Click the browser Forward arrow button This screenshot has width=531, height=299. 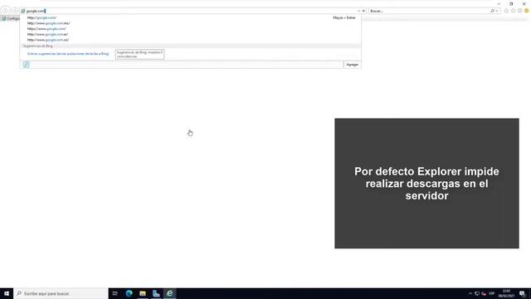[x=15, y=11]
